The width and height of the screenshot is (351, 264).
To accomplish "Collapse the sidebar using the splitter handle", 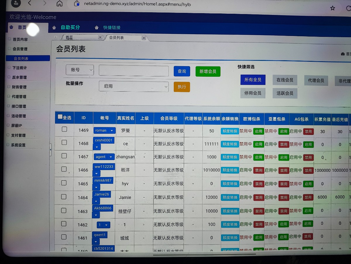I will tap(50, 150).
